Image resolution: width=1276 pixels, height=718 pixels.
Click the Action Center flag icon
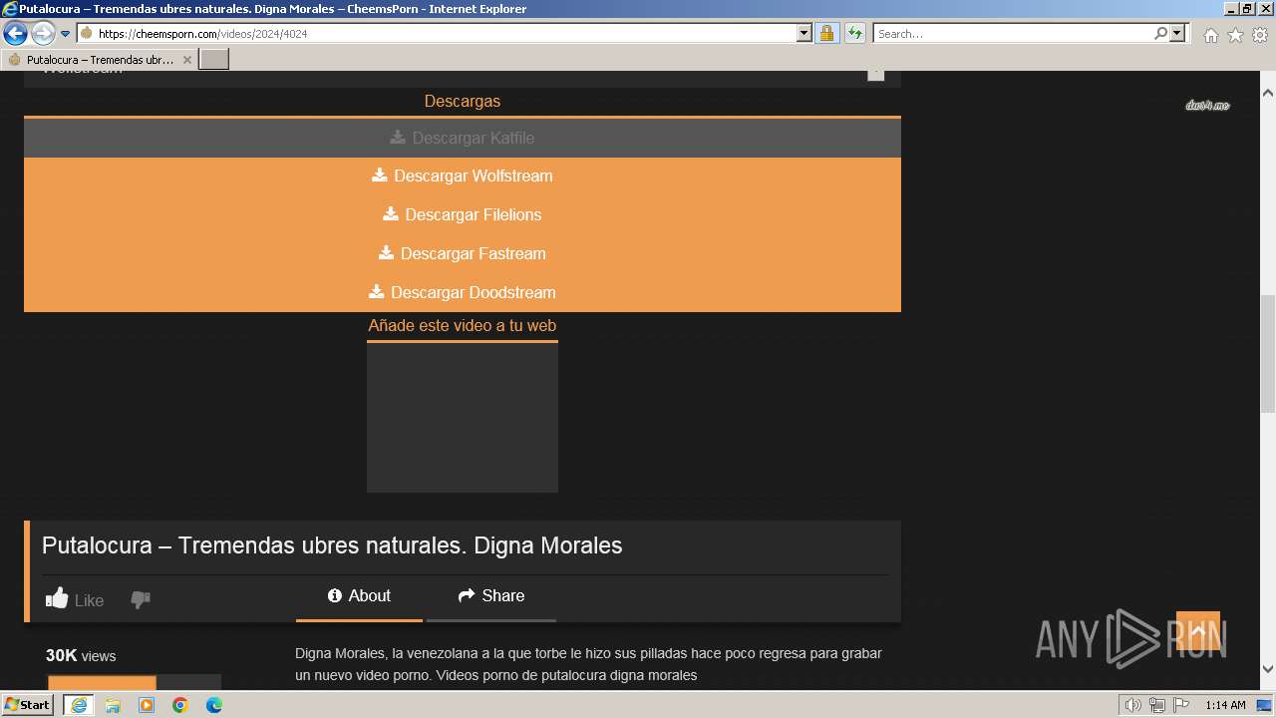(x=1181, y=705)
